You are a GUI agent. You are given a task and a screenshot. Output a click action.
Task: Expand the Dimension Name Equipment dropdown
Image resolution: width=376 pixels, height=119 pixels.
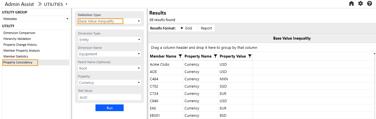[x=109, y=54]
